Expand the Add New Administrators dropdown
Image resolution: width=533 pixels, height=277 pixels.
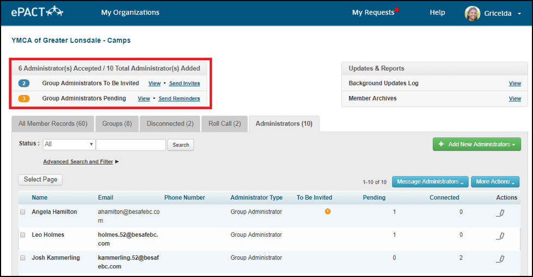coord(476,144)
